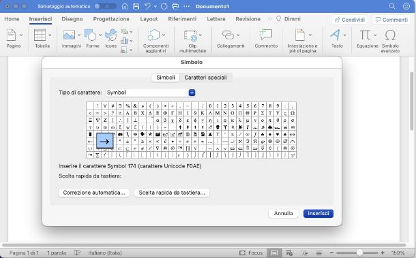Viewport: 416px width, 258px height.
Task: Switch to the Layout ribbon tab
Action: point(149,19)
